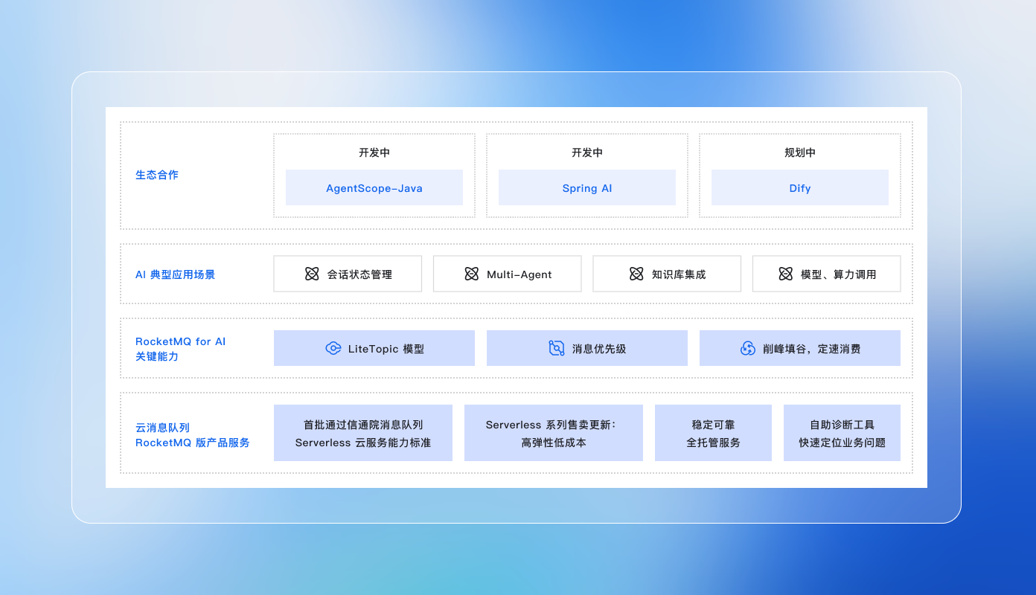Click the 削峰填谷，定速消费 icon

pyautogui.click(x=748, y=348)
